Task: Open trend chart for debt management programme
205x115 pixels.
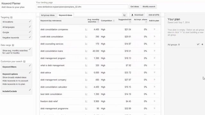Action: click(86, 108)
